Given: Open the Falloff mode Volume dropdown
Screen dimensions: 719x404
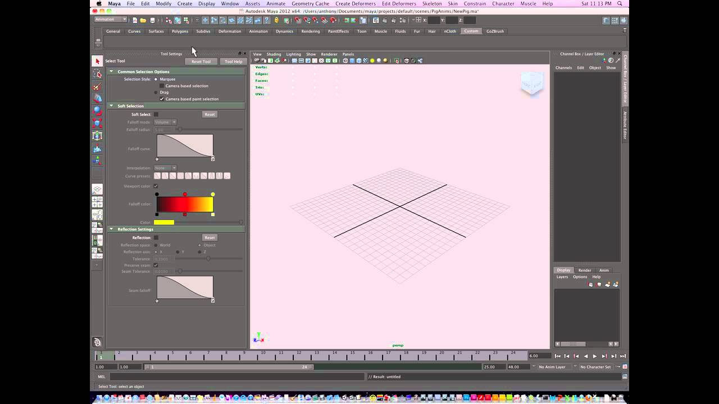Looking at the screenshot, I should click(x=165, y=122).
